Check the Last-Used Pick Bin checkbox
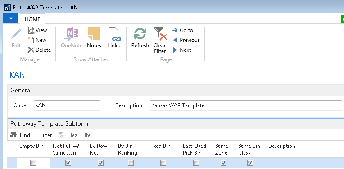The image size is (344, 169). [x=196, y=163]
